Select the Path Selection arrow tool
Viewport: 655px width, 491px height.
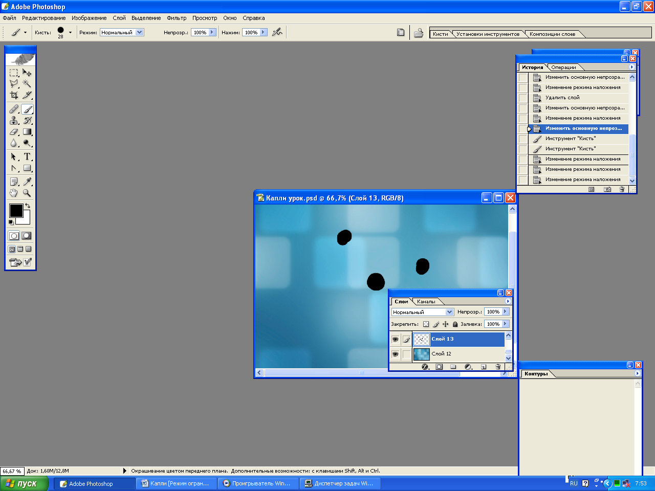coord(14,157)
